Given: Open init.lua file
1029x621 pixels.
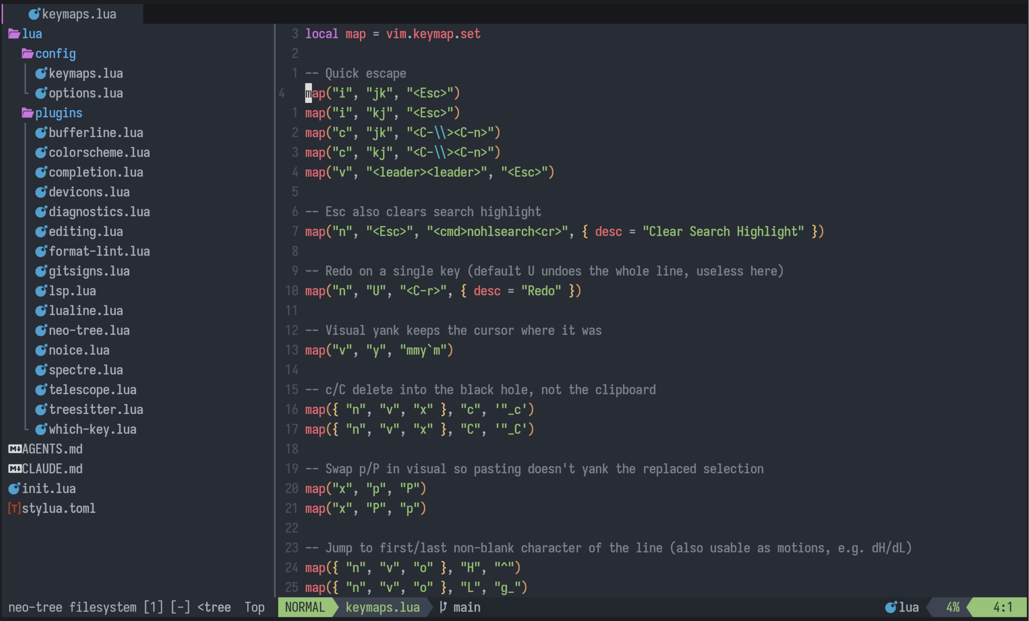Looking at the screenshot, I should point(49,488).
